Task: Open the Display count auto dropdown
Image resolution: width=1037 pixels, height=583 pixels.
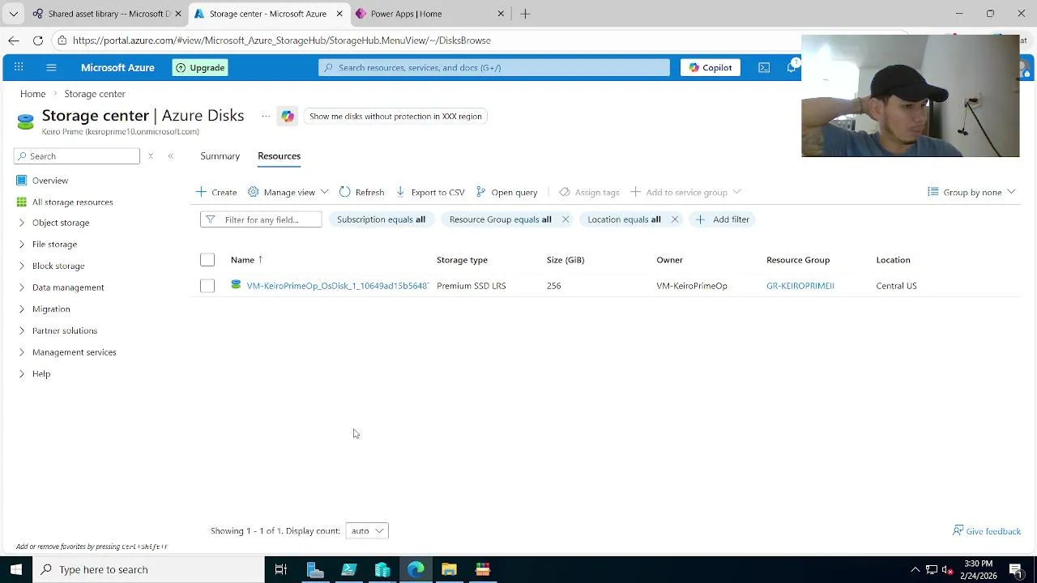Action: 367,531
